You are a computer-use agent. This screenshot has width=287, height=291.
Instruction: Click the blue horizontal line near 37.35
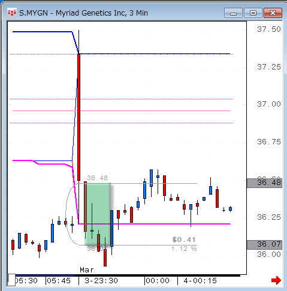click(155, 54)
